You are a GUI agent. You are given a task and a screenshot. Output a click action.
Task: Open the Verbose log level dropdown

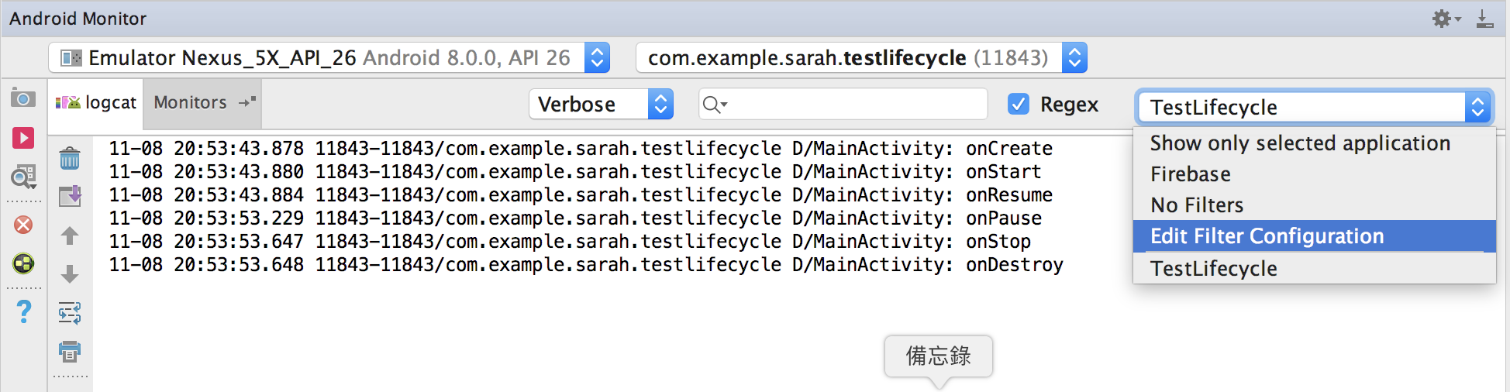pyautogui.click(x=601, y=104)
